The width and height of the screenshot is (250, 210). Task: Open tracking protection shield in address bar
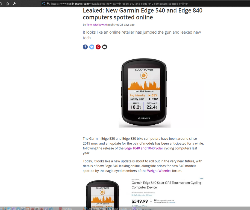tap(44, 4)
